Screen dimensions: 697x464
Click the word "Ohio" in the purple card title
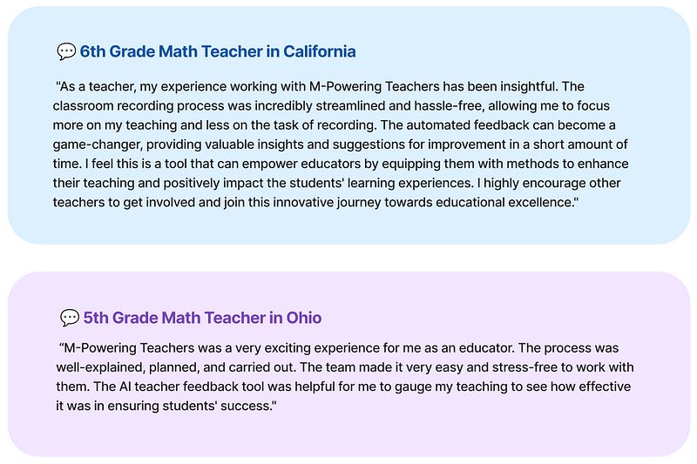point(303,318)
